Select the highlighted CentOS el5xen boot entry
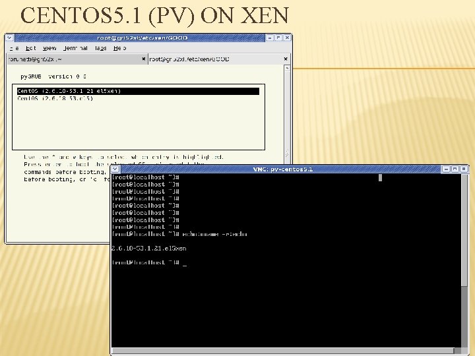 (x=138, y=91)
